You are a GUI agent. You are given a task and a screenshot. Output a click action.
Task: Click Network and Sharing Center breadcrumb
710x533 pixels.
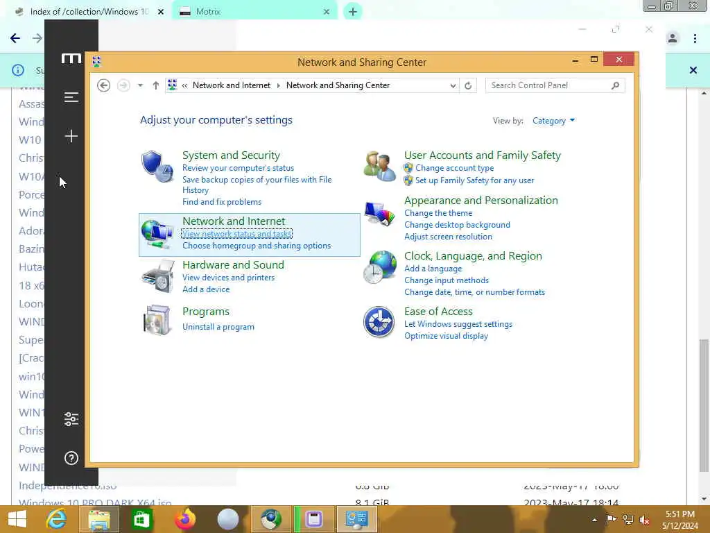pyautogui.click(x=338, y=85)
